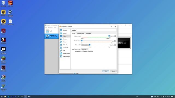Viewport: 175px width, 98px height.
Task: Open the Recycle Bin desktop icon
Action: coord(4,4)
